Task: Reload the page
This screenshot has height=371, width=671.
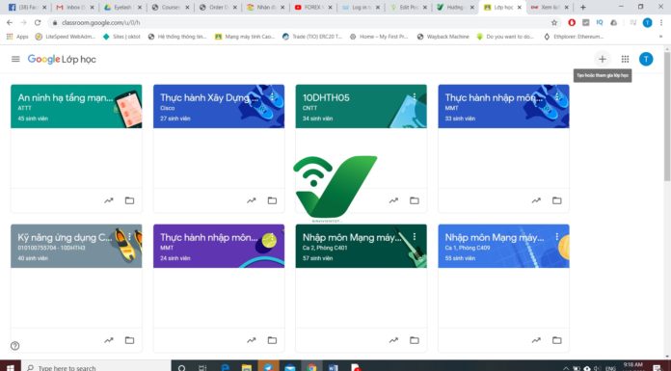Action: pyautogui.click(x=38, y=23)
